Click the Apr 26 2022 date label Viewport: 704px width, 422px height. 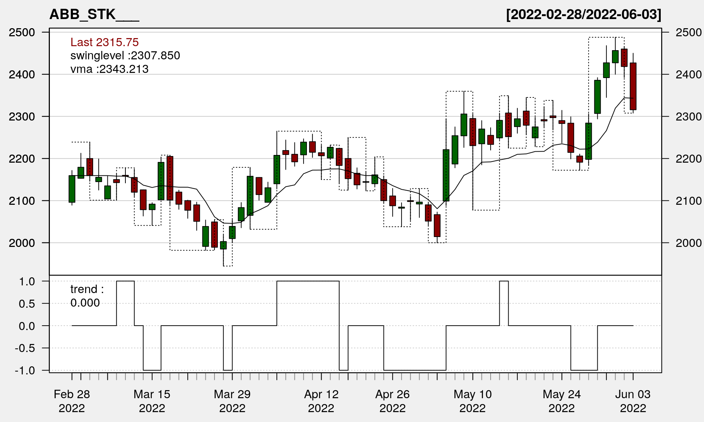(x=392, y=401)
